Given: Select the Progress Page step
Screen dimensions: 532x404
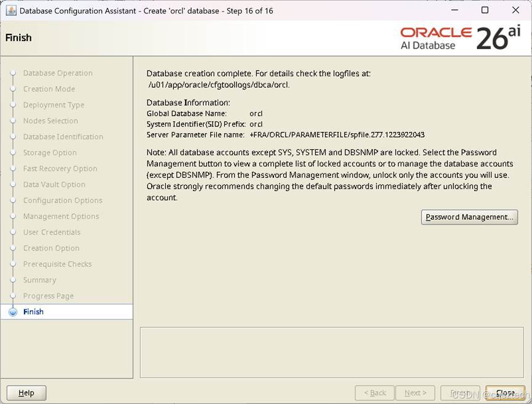Looking at the screenshot, I should (x=48, y=296).
